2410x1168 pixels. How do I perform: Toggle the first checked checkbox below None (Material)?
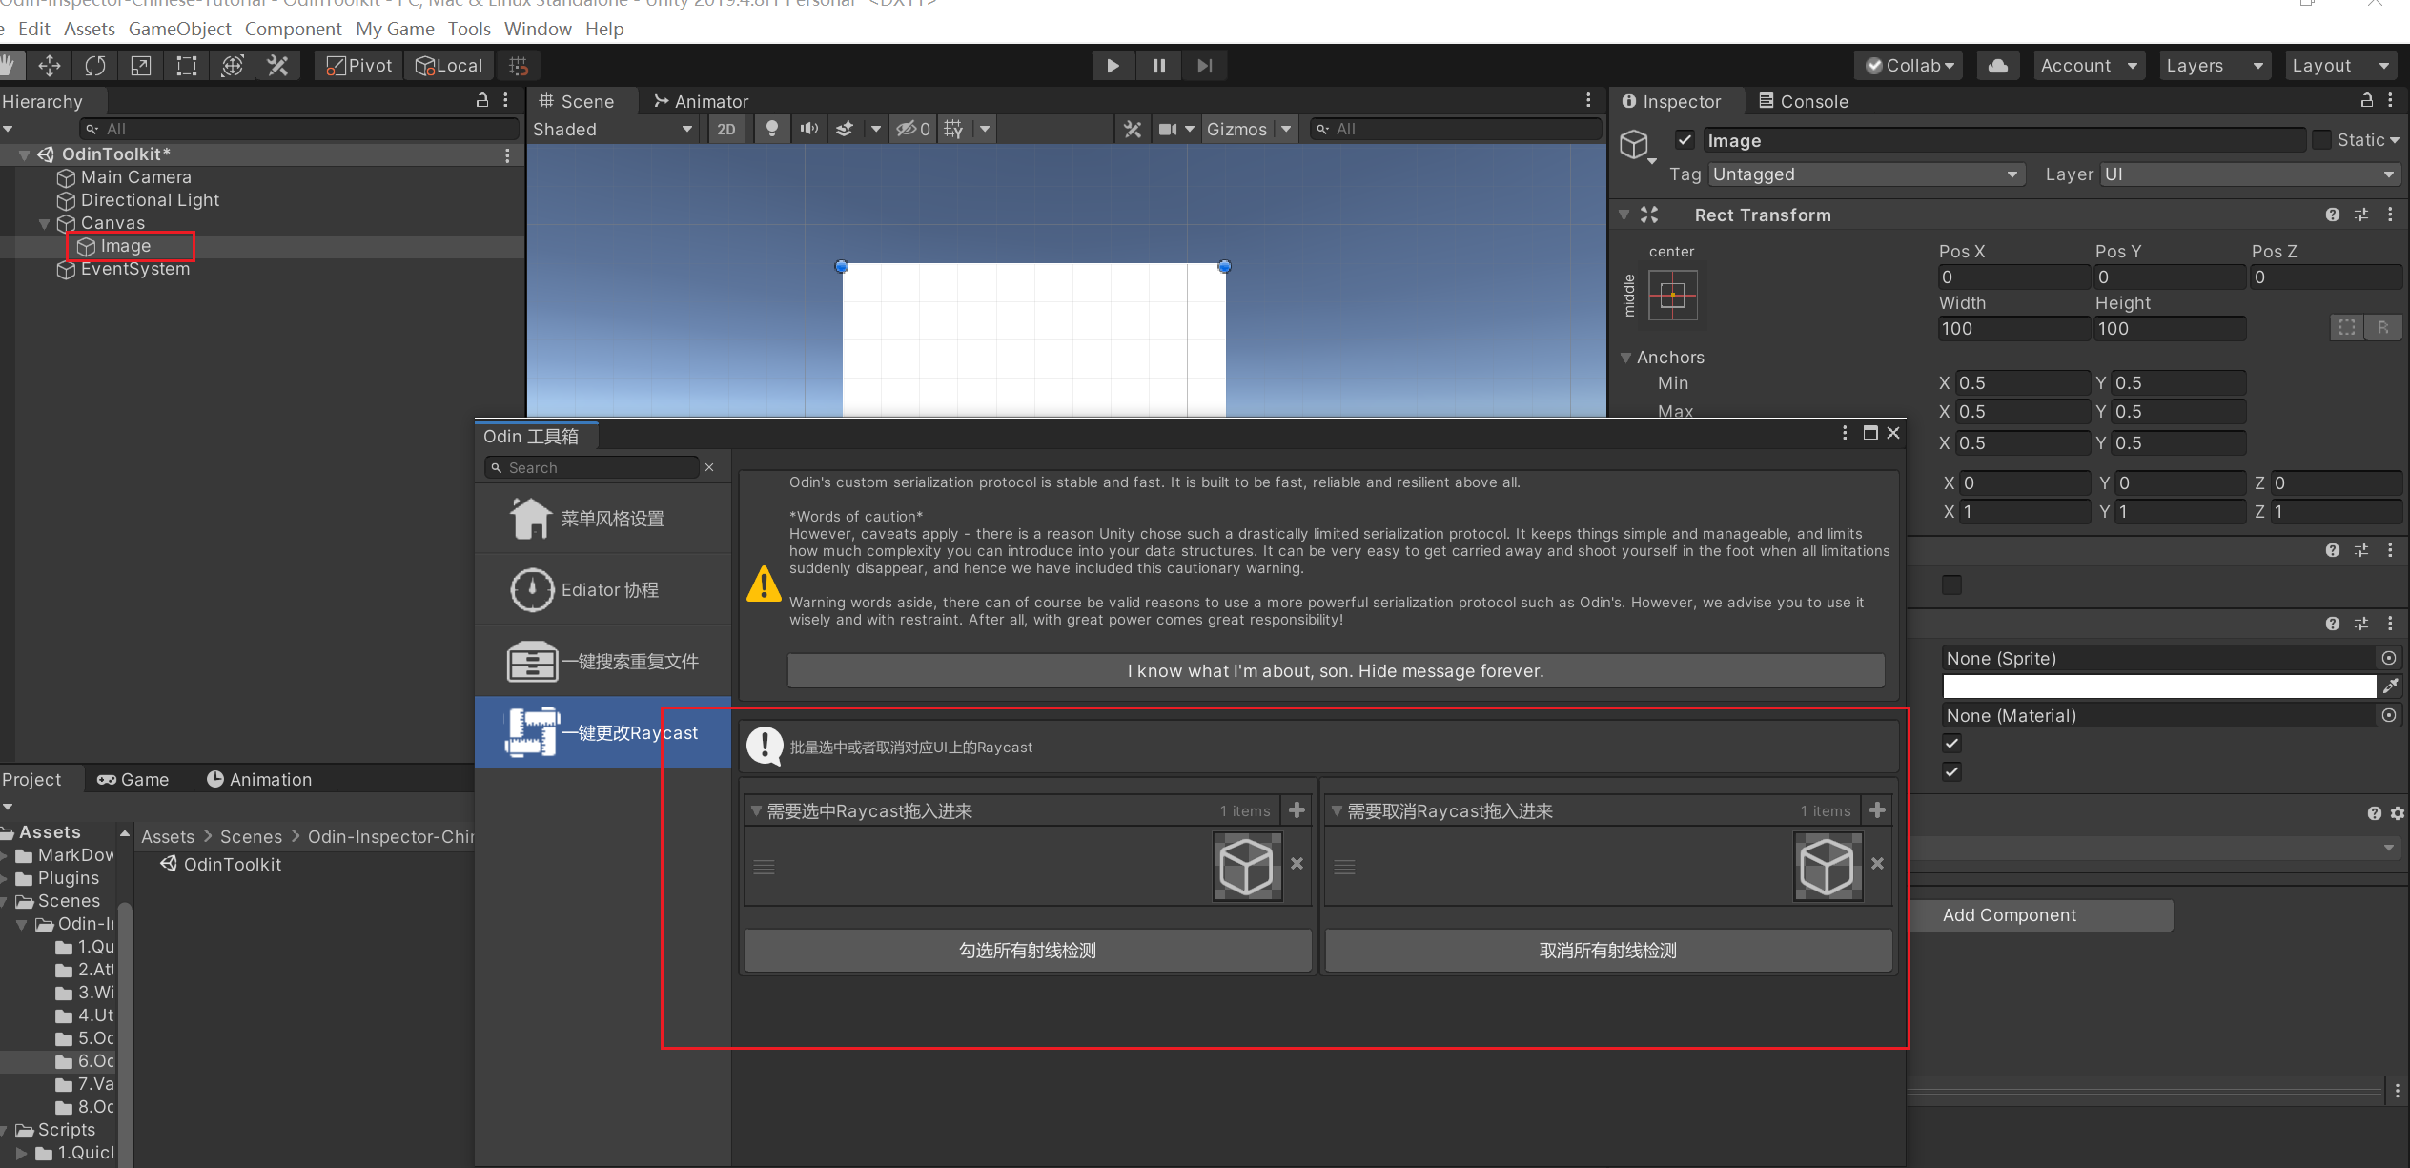(1951, 743)
